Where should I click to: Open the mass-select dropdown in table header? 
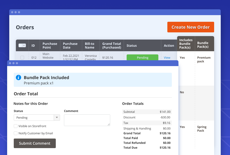(x=24, y=45)
